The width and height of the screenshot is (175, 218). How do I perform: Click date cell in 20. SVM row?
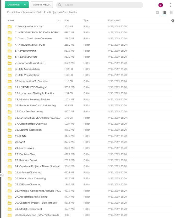117,142
